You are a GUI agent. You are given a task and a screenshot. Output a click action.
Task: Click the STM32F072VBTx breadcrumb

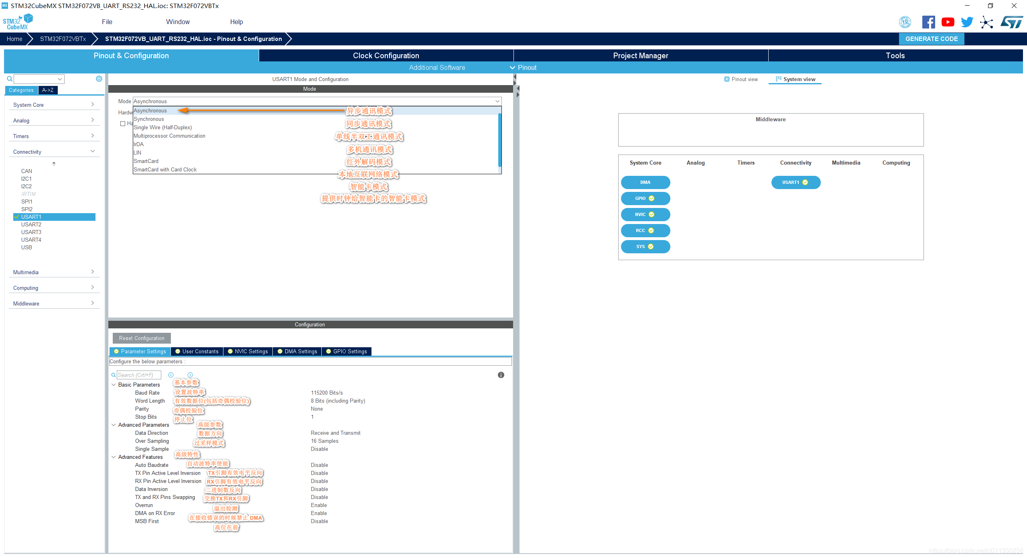point(63,39)
